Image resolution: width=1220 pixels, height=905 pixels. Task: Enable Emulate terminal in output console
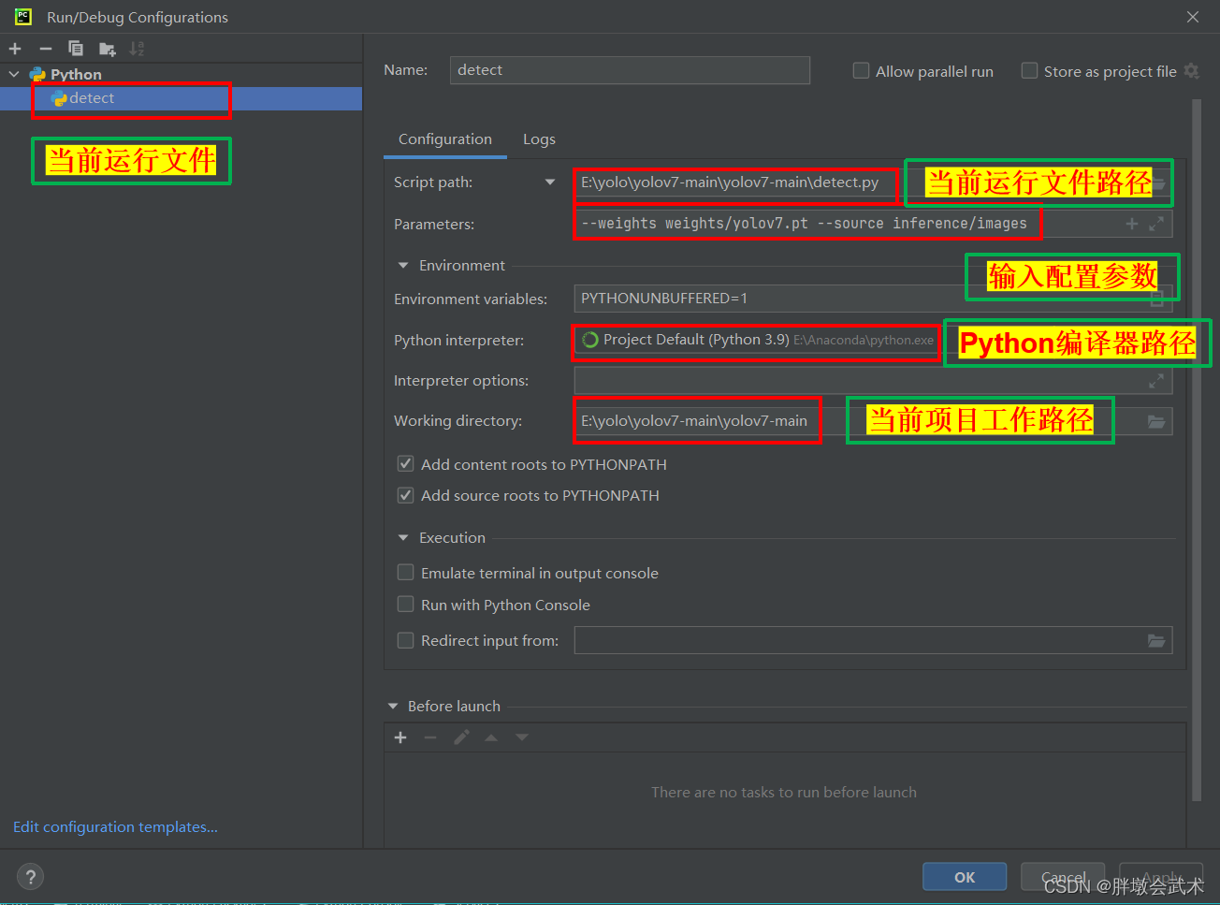click(x=405, y=573)
